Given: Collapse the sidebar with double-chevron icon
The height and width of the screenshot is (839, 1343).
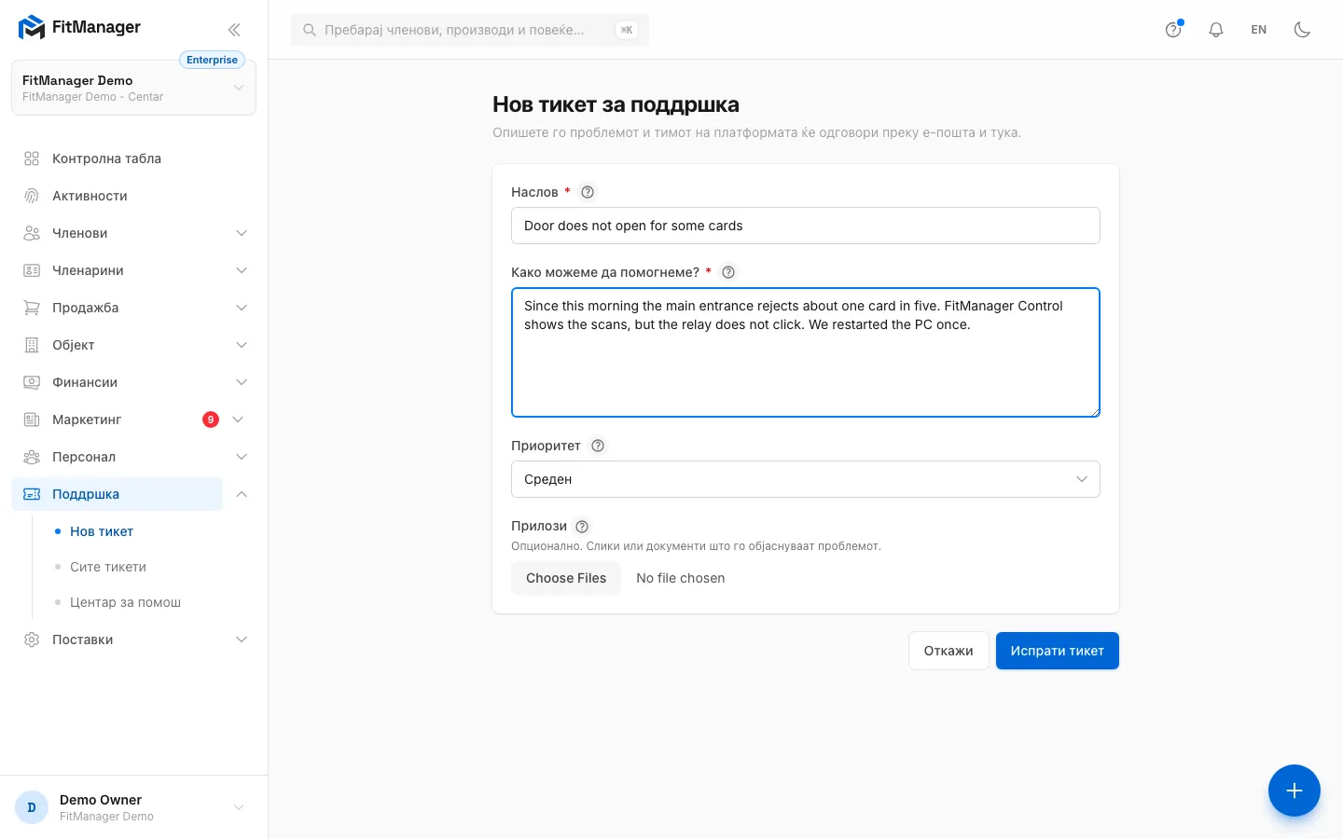Looking at the screenshot, I should [234, 29].
